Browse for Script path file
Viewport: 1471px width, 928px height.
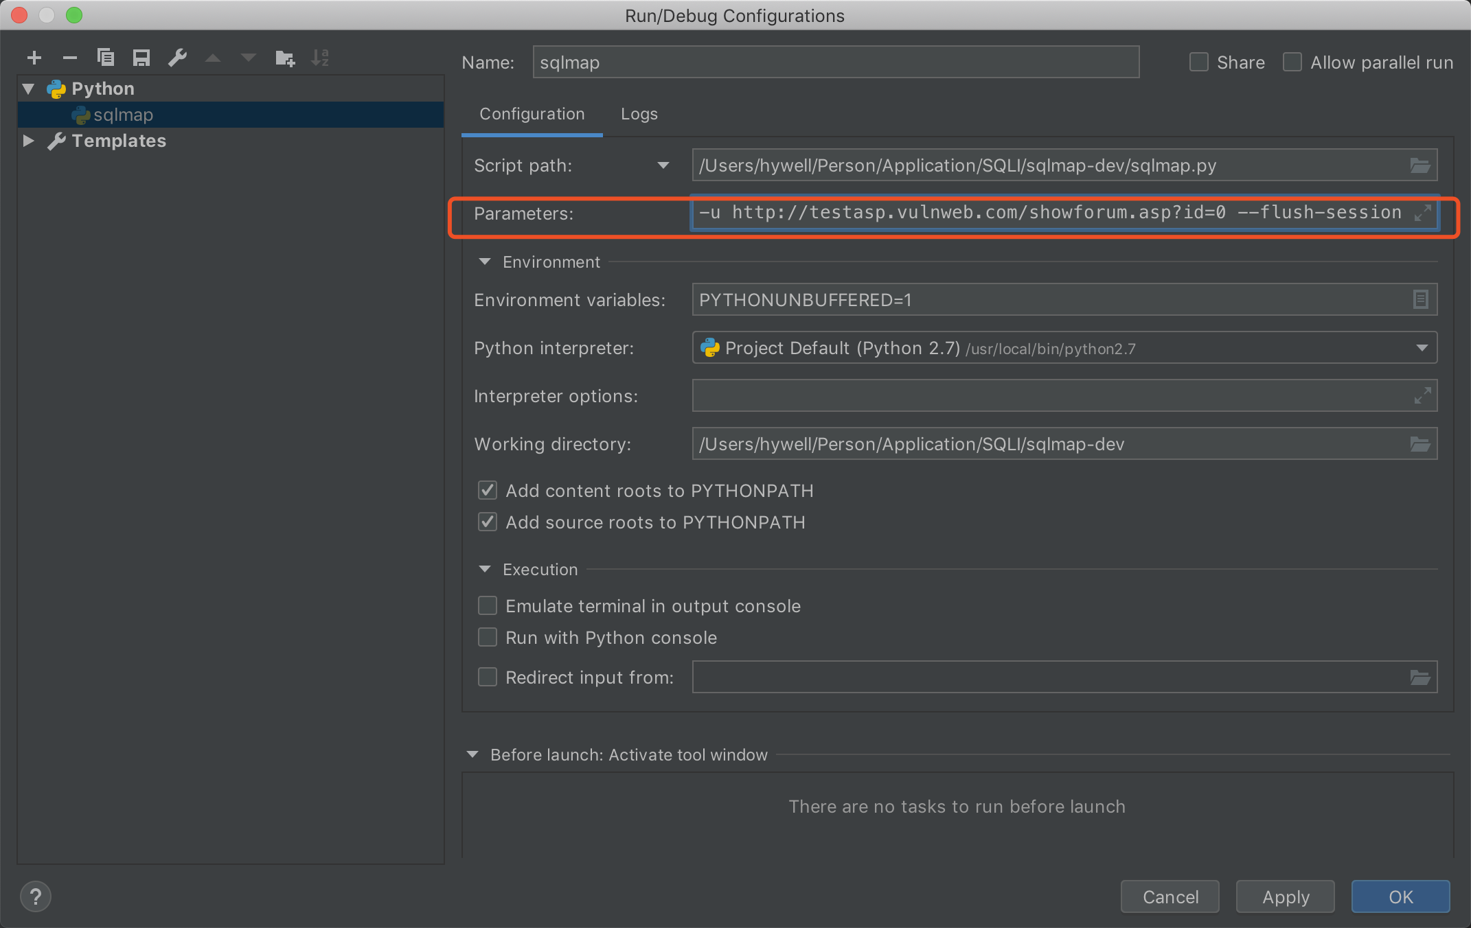pyautogui.click(x=1419, y=165)
